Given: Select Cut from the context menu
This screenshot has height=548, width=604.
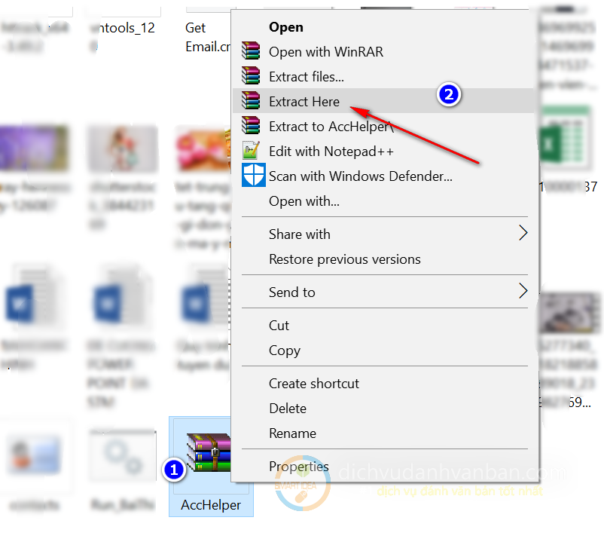Looking at the screenshot, I should click(x=279, y=325).
